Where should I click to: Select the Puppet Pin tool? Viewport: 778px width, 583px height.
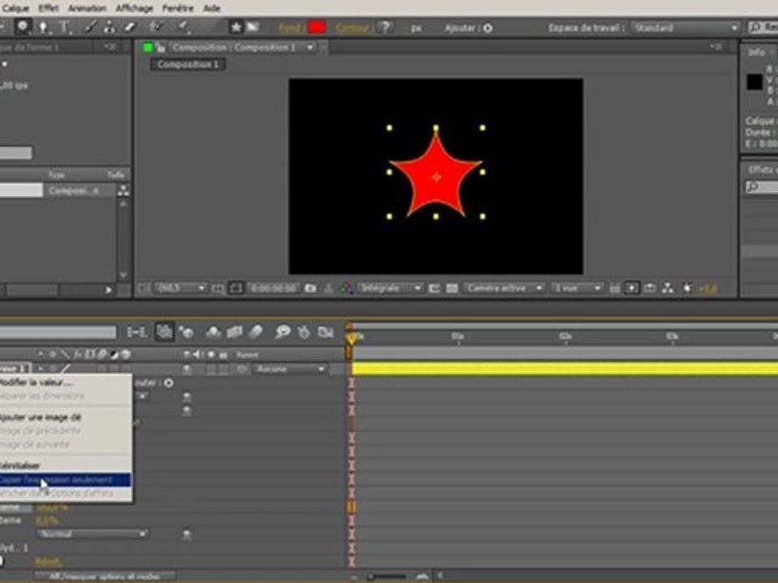pyautogui.click(x=183, y=28)
